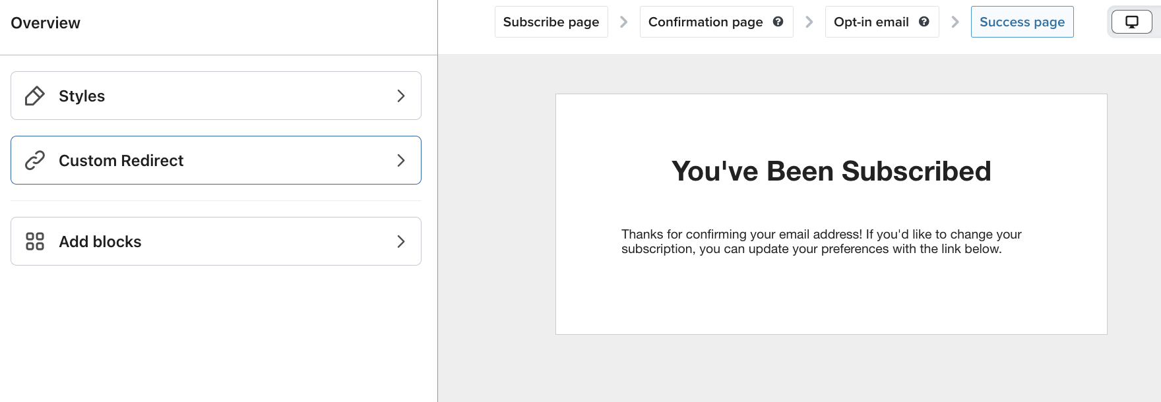Image resolution: width=1161 pixels, height=402 pixels.
Task: Click the arrow before the Success page step
Action: 955,22
